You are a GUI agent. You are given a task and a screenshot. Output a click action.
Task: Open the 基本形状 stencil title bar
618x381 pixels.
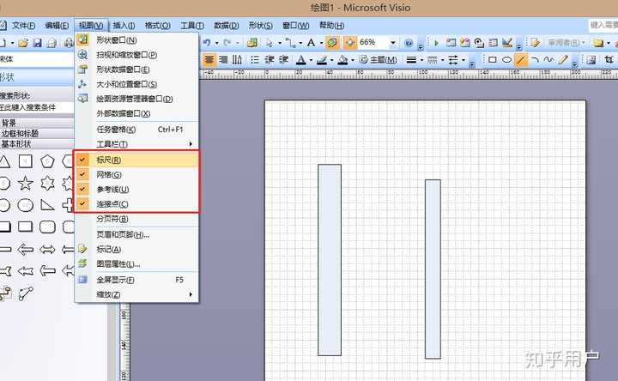tap(37, 143)
